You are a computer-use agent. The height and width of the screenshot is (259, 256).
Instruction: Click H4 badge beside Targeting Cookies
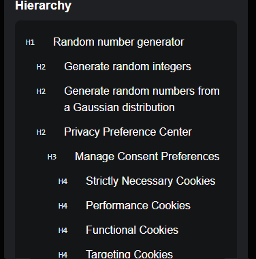[x=63, y=255]
